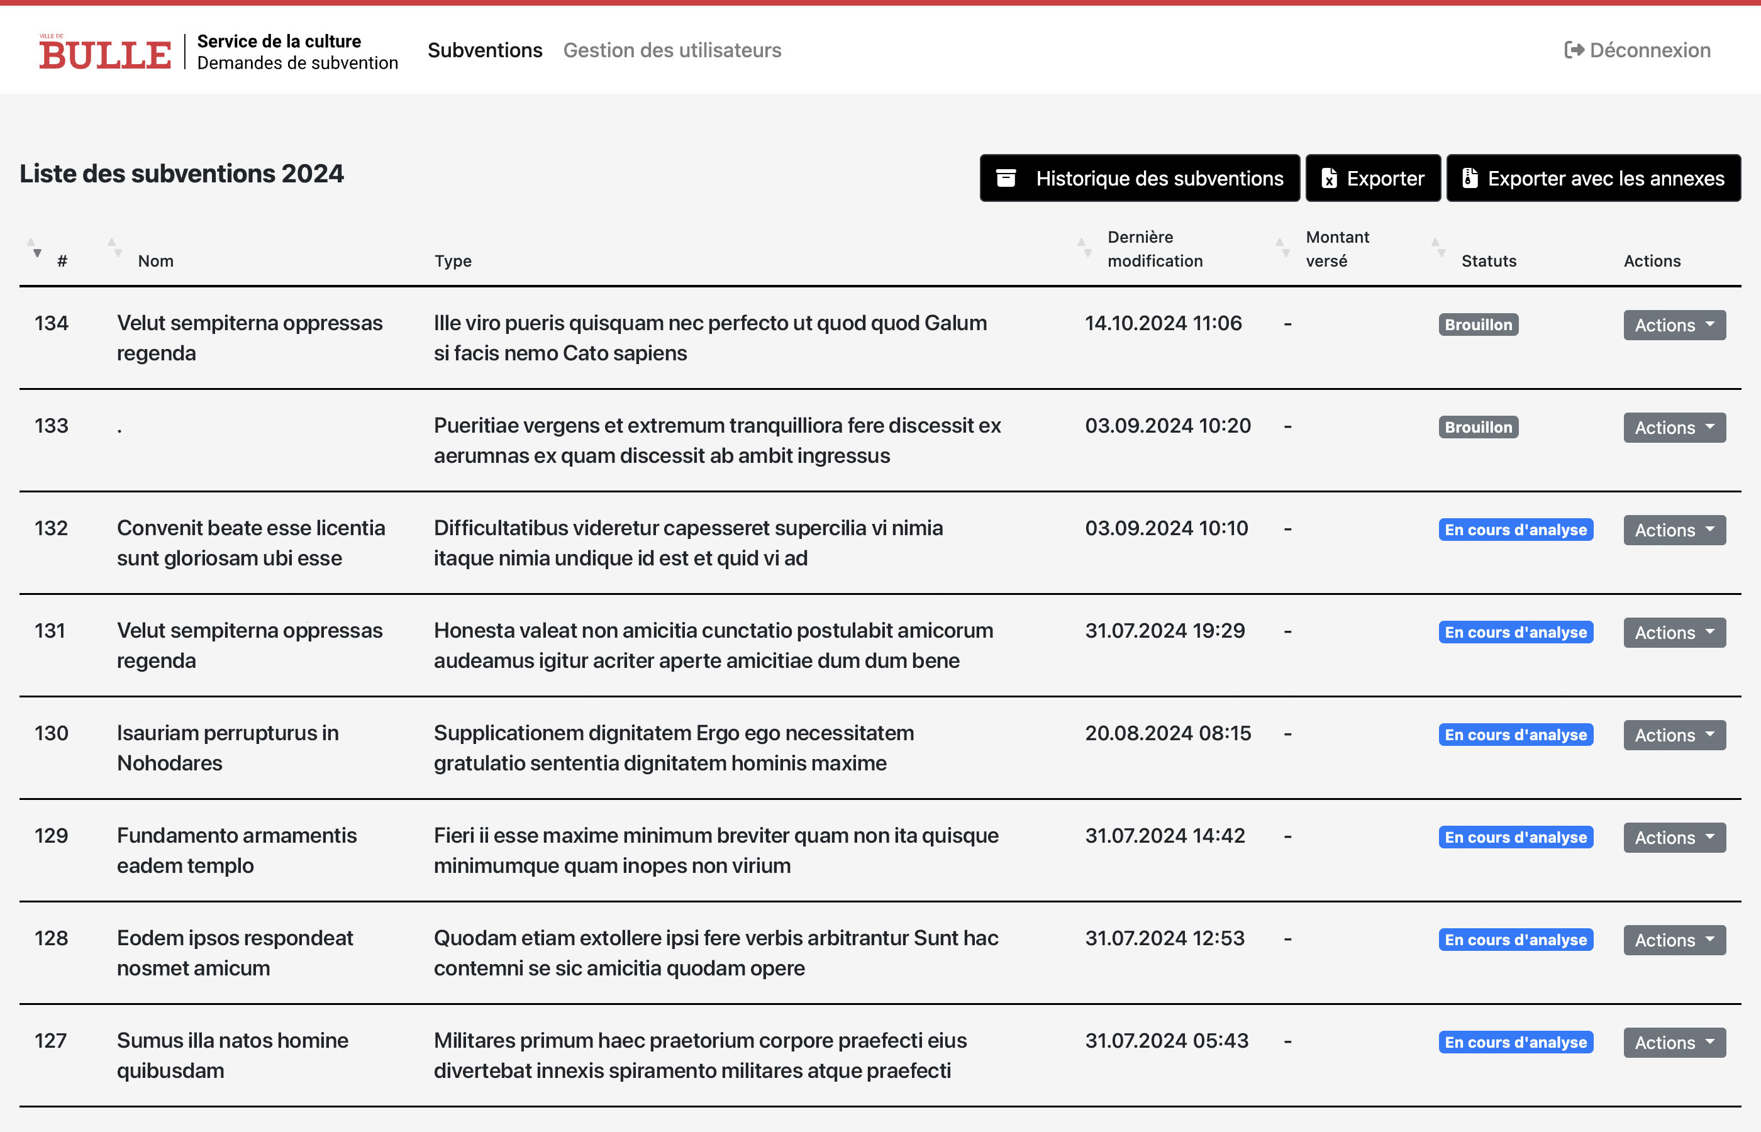The height and width of the screenshot is (1132, 1761).
Task: Open Actions dropdown for subvention 129
Action: [x=1674, y=837]
